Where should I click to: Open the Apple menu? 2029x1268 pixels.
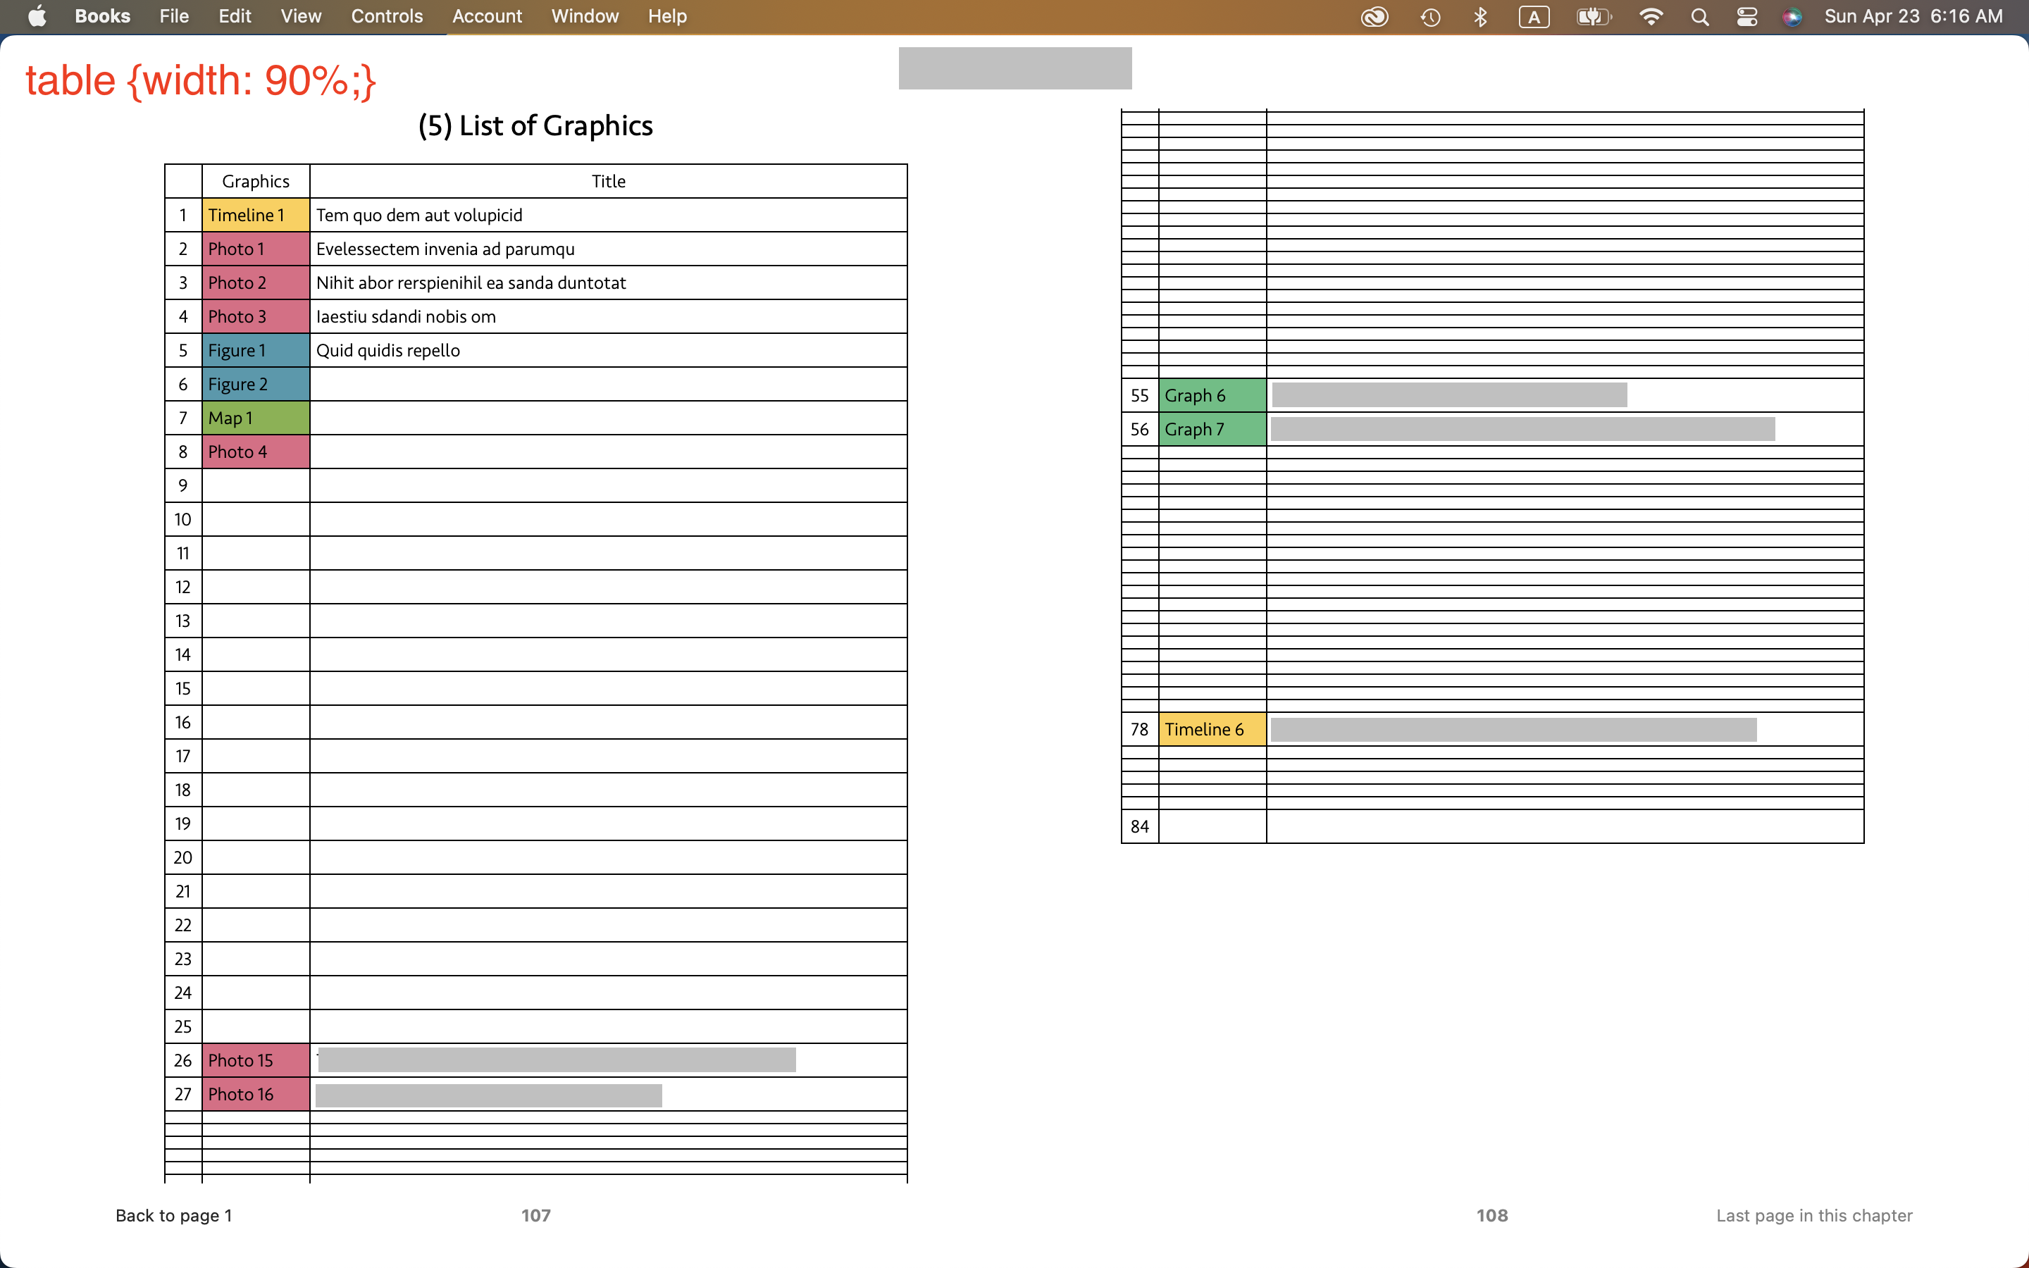(x=35, y=16)
